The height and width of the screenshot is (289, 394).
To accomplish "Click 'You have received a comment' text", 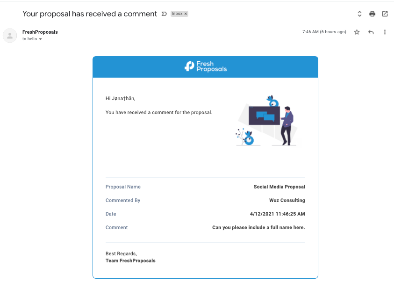I will click(x=159, y=112).
